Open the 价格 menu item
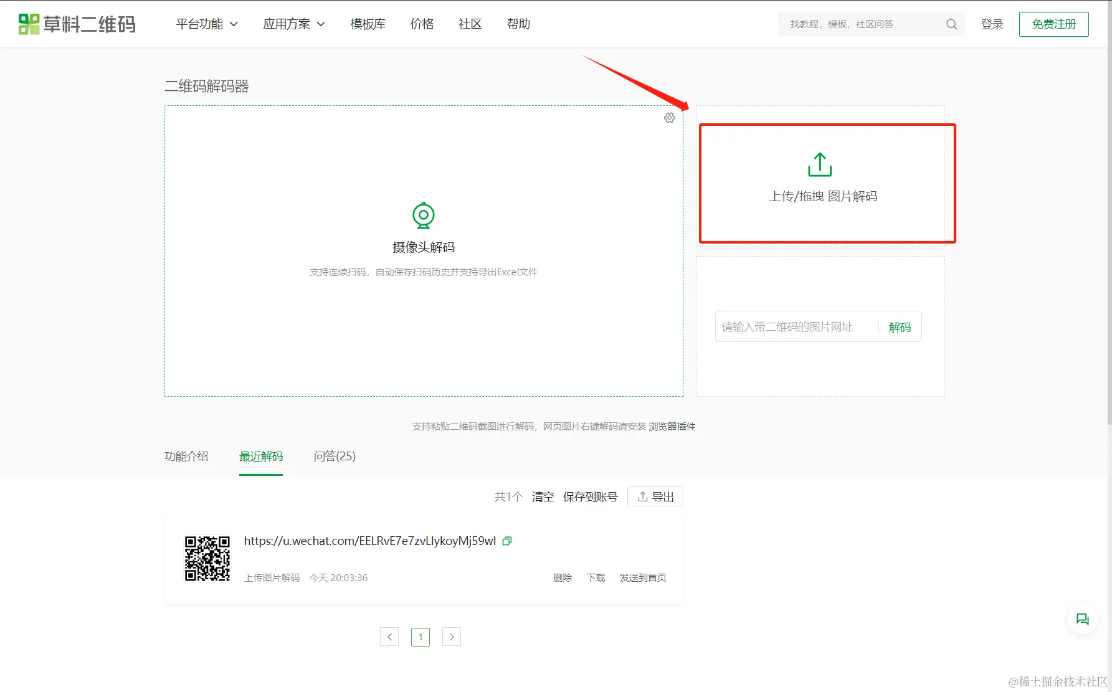The image size is (1112, 692). coord(422,24)
